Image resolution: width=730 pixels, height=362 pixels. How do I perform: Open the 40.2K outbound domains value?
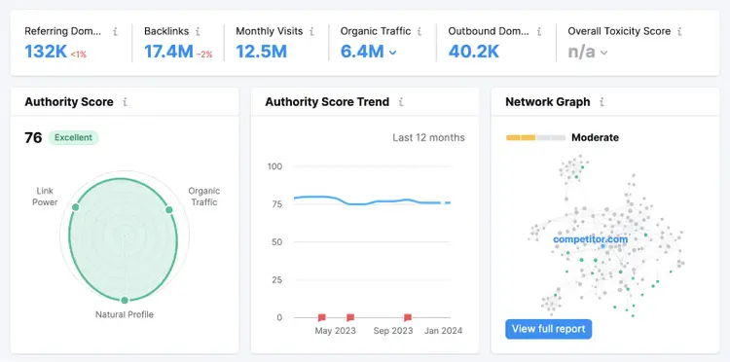[x=473, y=52]
